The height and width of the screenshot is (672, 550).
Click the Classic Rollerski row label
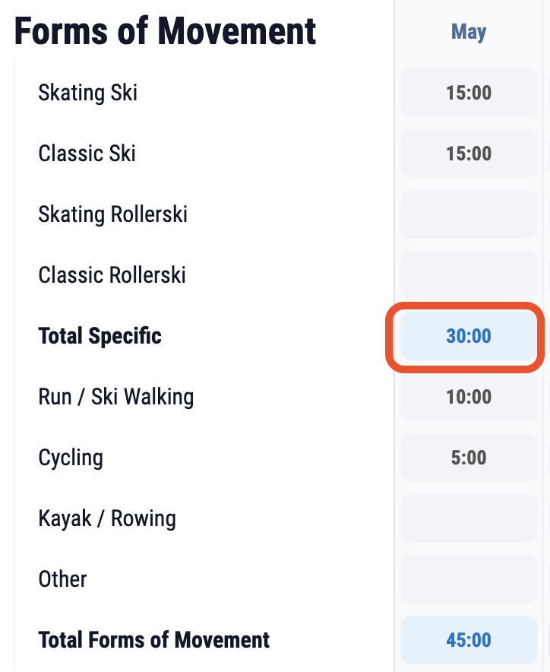112,275
